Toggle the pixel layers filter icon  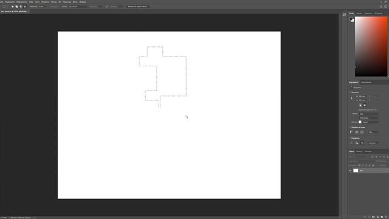[373, 157]
